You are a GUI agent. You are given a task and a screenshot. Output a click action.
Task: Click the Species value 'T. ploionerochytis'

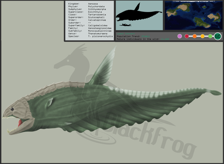(x=100, y=36)
